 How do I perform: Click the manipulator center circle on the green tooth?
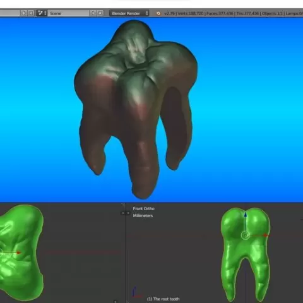(246, 235)
